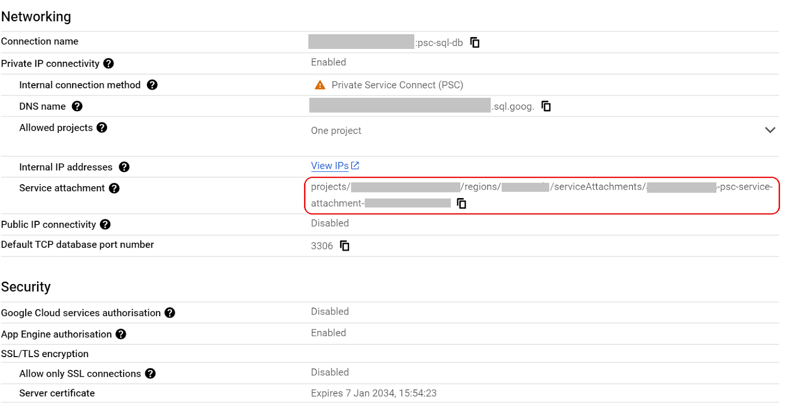Show help for Internal IP addresses
This screenshot has width=791, height=406.
pyautogui.click(x=124, y=167)
